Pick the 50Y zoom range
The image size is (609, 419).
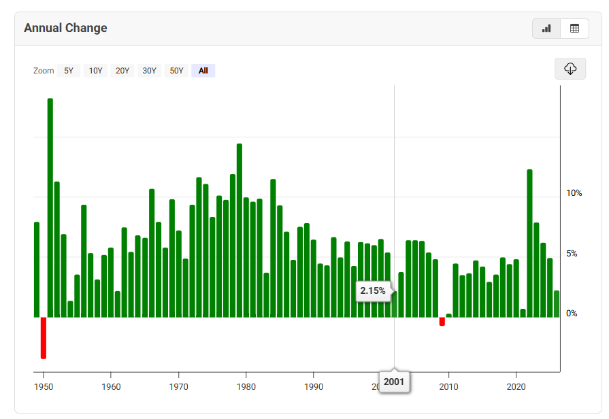point(176,71)
